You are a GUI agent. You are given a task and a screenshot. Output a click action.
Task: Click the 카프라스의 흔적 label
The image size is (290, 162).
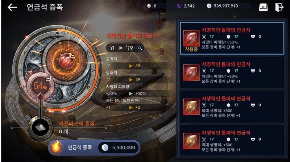(x=77, y=124)
